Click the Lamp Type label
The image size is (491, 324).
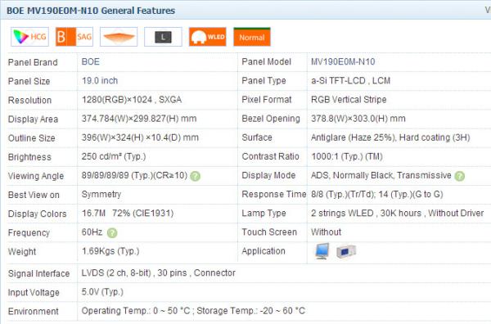[x=264, y=214]
